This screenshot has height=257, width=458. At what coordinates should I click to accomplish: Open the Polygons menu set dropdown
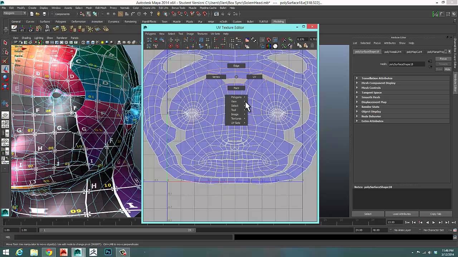(15, 14)
